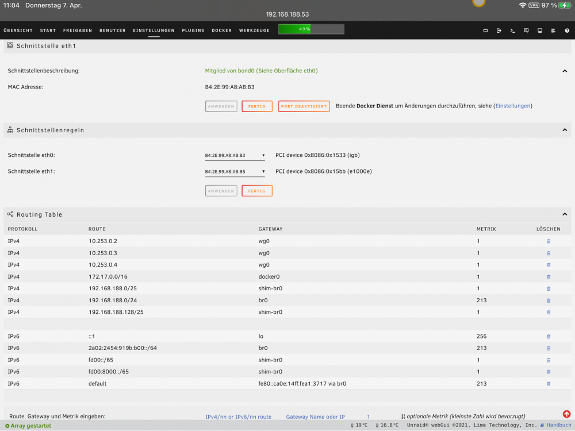The width and height of the screenshot is (575, 431).
Task: Click the Mitglied von bond0 description text
Action: [x=261, y=71]
